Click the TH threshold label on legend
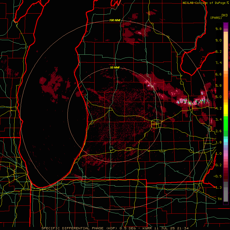The width and height of the screenshot is (230, 230). 220,199
